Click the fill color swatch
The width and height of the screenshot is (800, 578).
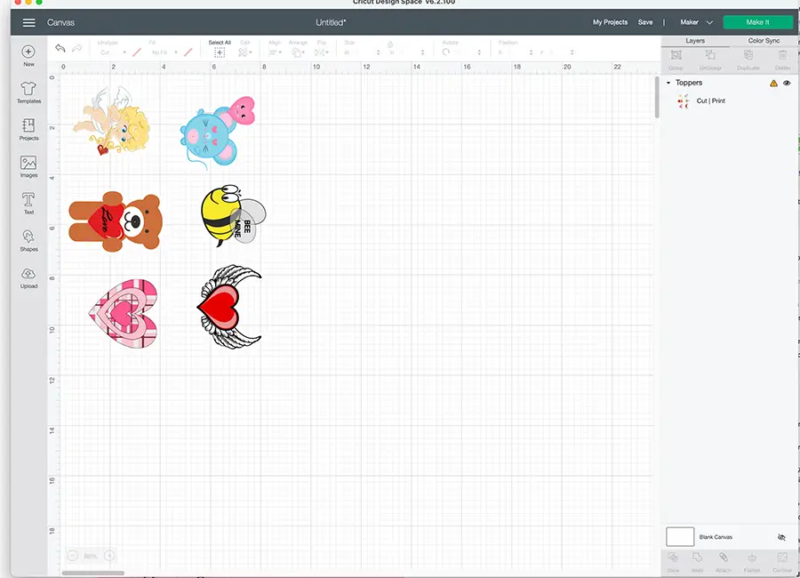click(x=188, y=52)
